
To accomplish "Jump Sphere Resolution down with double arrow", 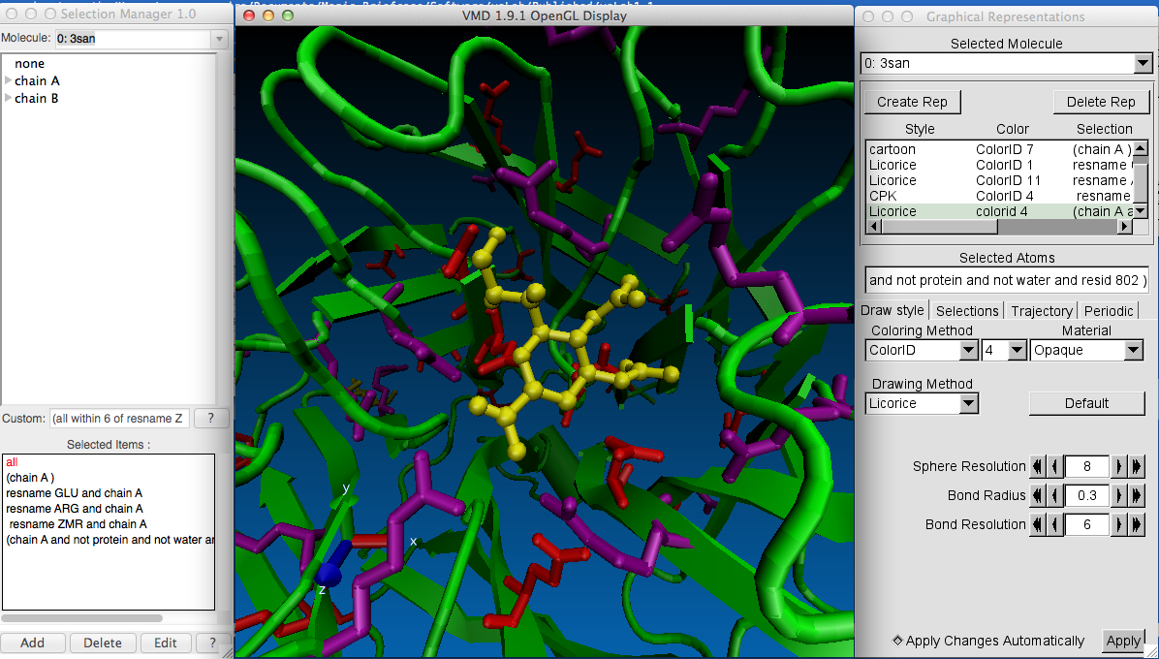I will tap(1037, 466).
